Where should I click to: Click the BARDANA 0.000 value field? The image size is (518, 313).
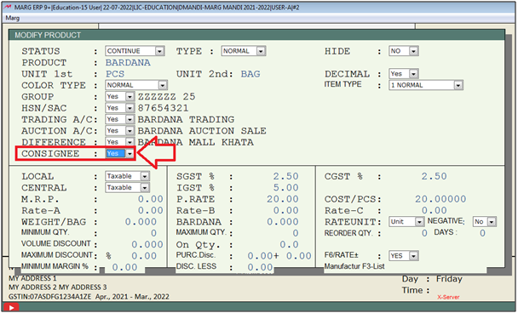[x=283, y=222]
